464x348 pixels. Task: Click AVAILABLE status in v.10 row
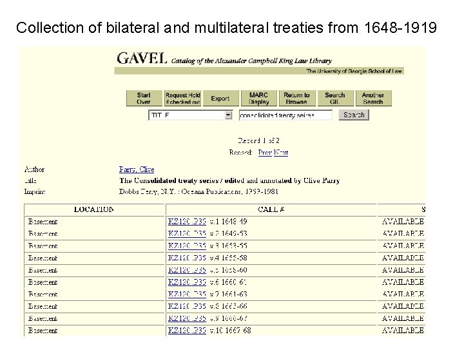(x=403, y=331)
